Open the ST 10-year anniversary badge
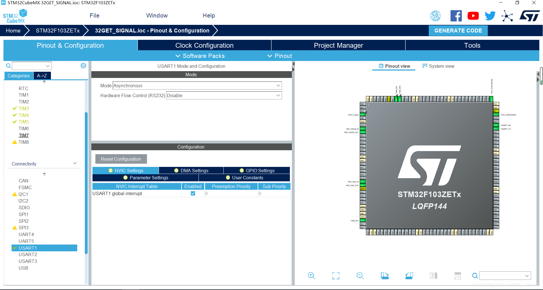The image size is (543, 290). (x=435, y=16)
